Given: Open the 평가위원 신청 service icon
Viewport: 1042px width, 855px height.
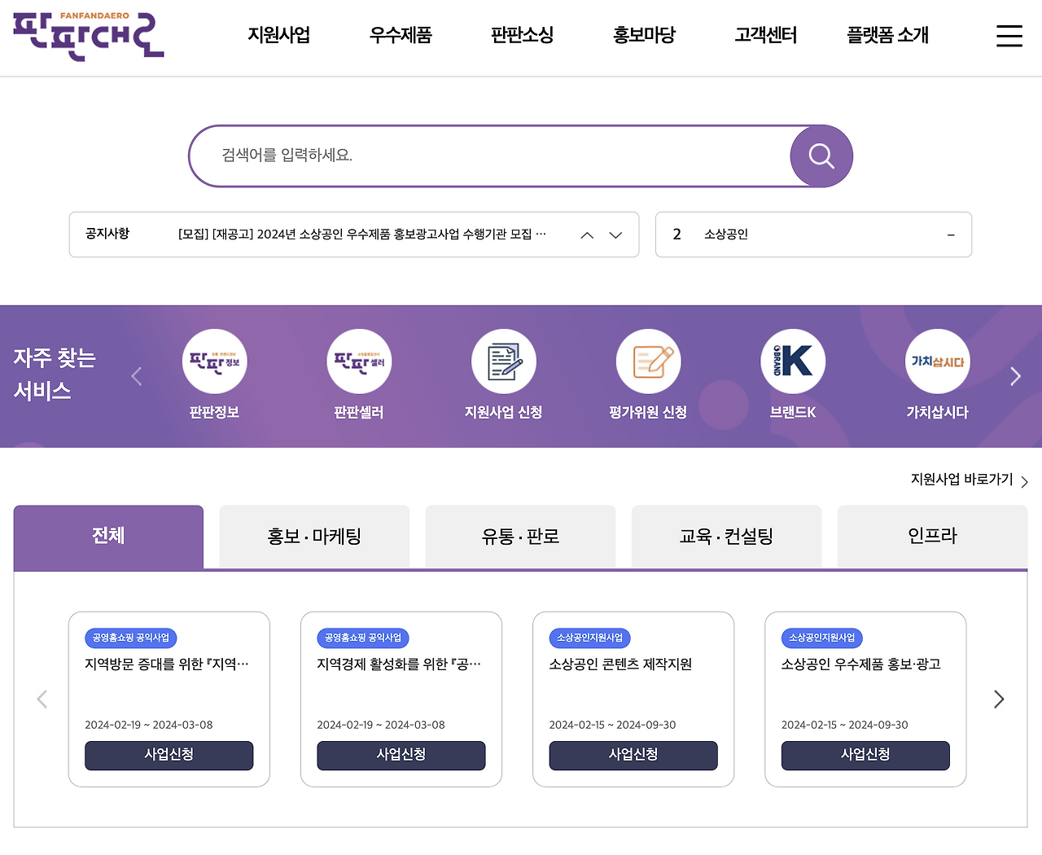Looking at the screenshot, I should pos(649,361).
